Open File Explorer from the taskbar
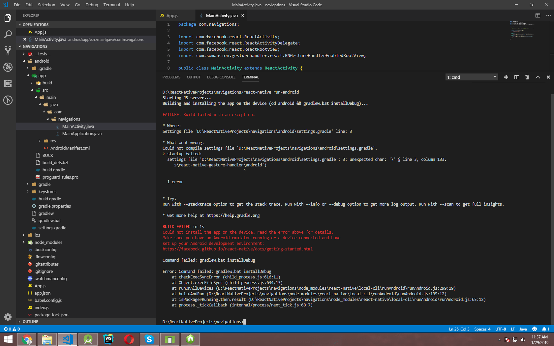 [47, 339]
